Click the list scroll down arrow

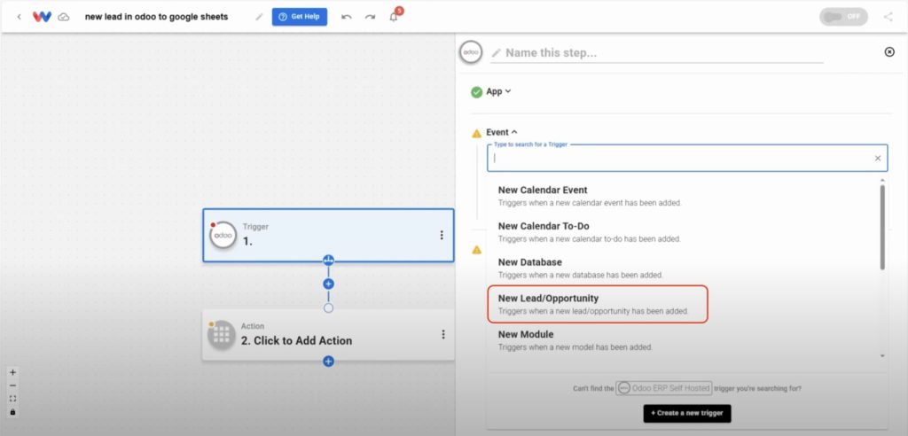coord(882,355)
